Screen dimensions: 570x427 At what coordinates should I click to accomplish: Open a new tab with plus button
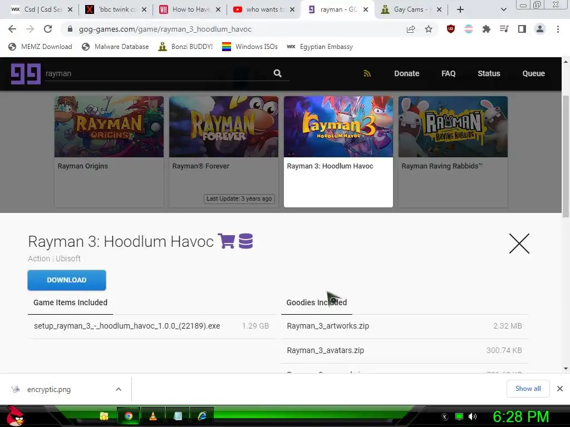(x=460, y=9)
